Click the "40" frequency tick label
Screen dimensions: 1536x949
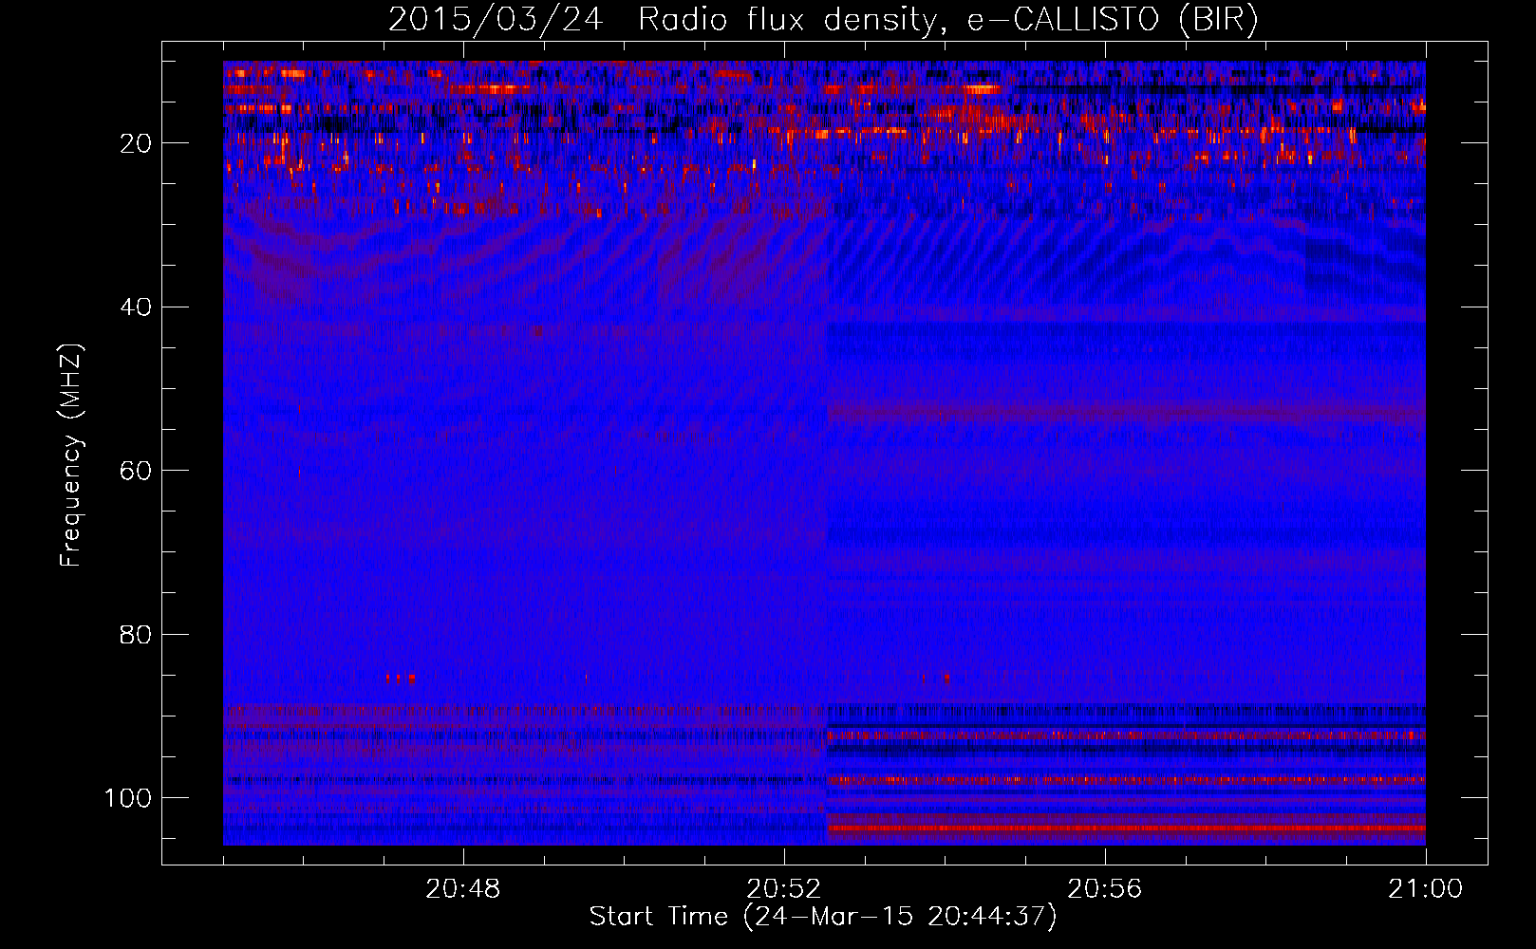point(136,307)
